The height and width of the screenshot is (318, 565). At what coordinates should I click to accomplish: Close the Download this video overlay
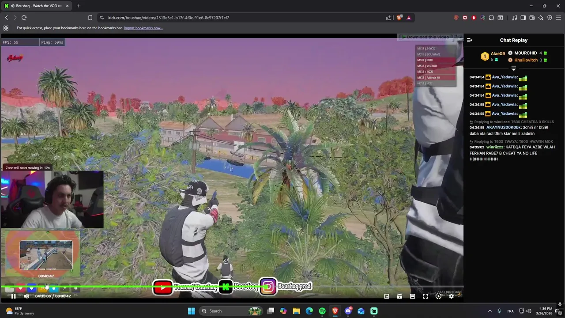461,37
